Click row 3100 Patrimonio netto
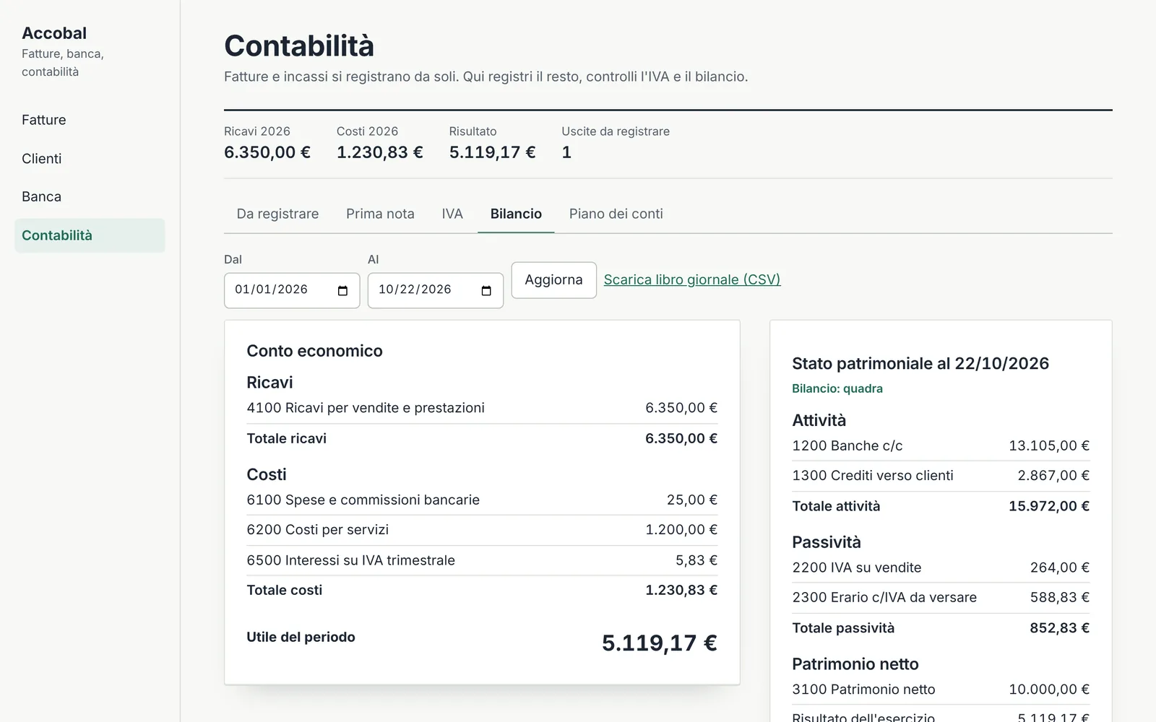Image resolution: width=1156 pixels, height=722 pixels. pos(941,690)
